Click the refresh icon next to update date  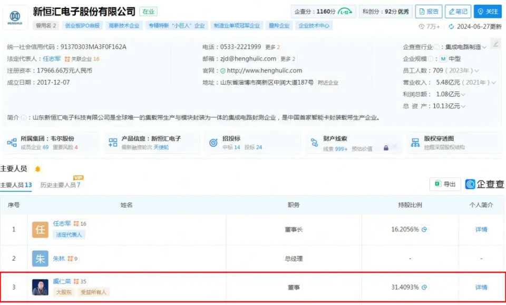(x=451, y=26)
